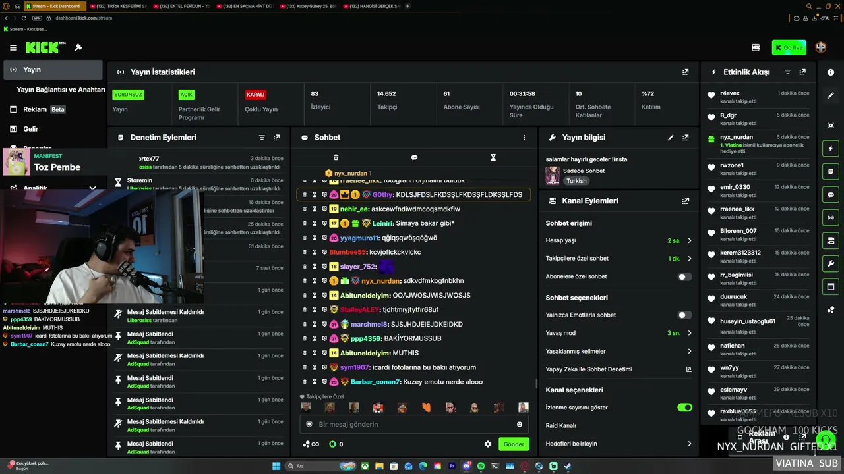Viewport: 844px width, 474px height.
Task: Click the green Go live button
Action: (x=789, y=47)
